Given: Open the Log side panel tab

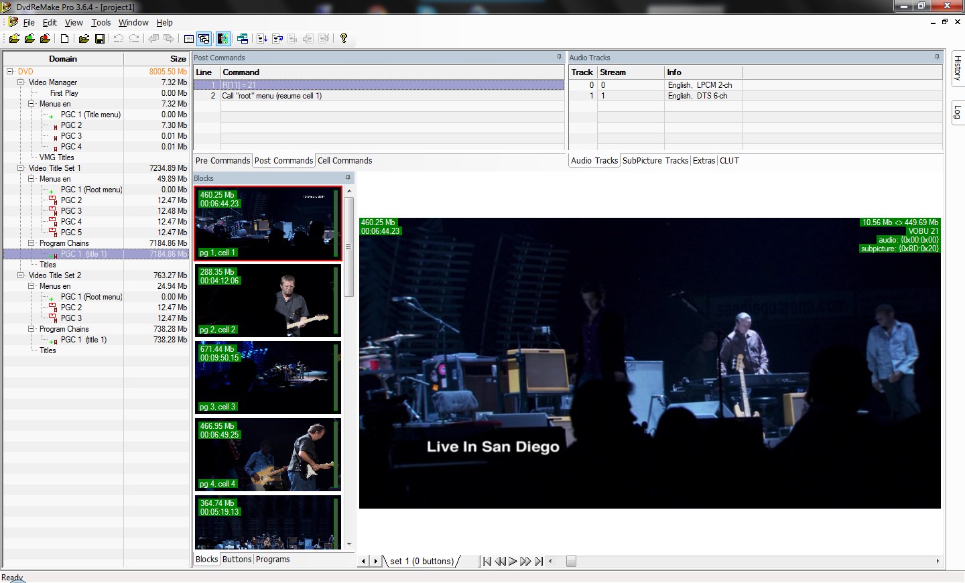Looking at the screenshot, I should point(958,112).
